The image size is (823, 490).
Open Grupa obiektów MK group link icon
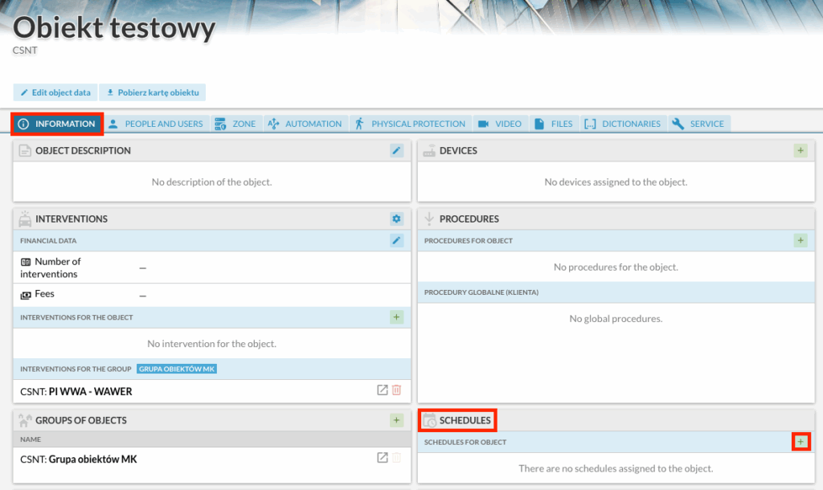coord(383,458)
